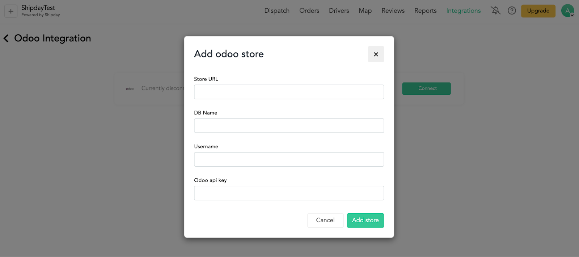Open the Reports tab
Image resolution: width=579 pixels, height=257 pixels.
point(425,11)
